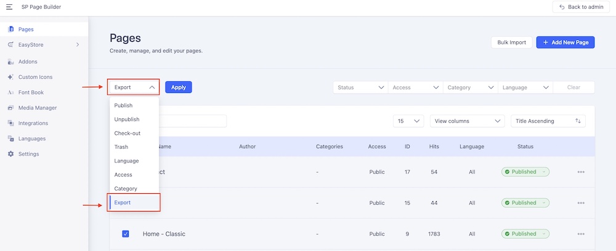Change the Published status of Home - Classic
Image resolution: width=616 pixels, height=251 pixels.
click(x=525, y=234)
